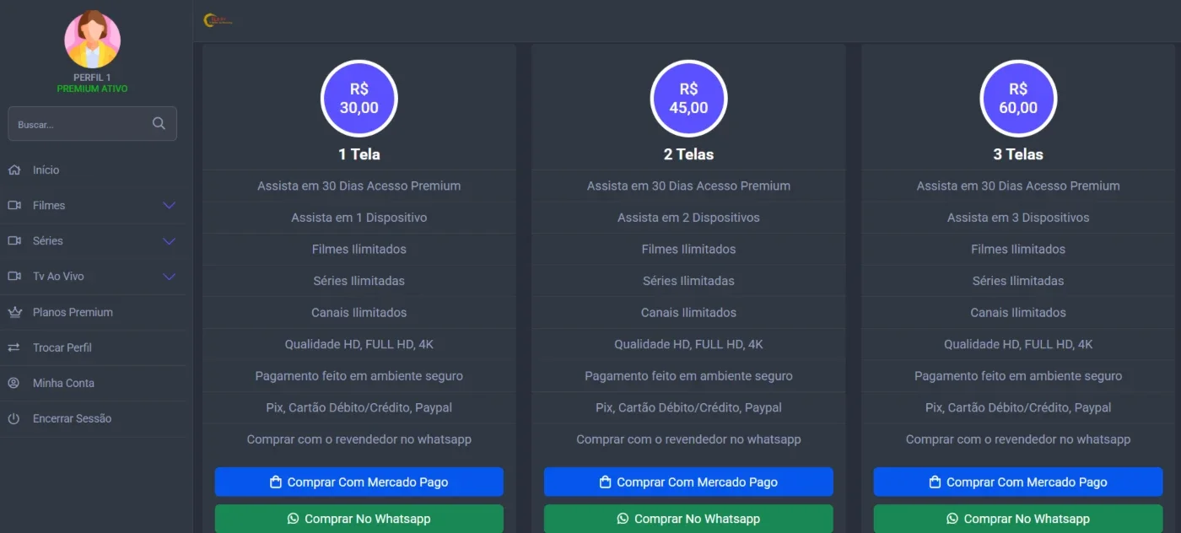Click the R$ 30,00 price circle
Viewport: 1181px width, 533px height.
click(x=359, y=99)
